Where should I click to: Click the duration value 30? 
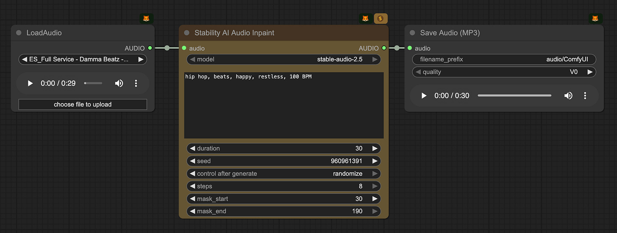(359, 148)
